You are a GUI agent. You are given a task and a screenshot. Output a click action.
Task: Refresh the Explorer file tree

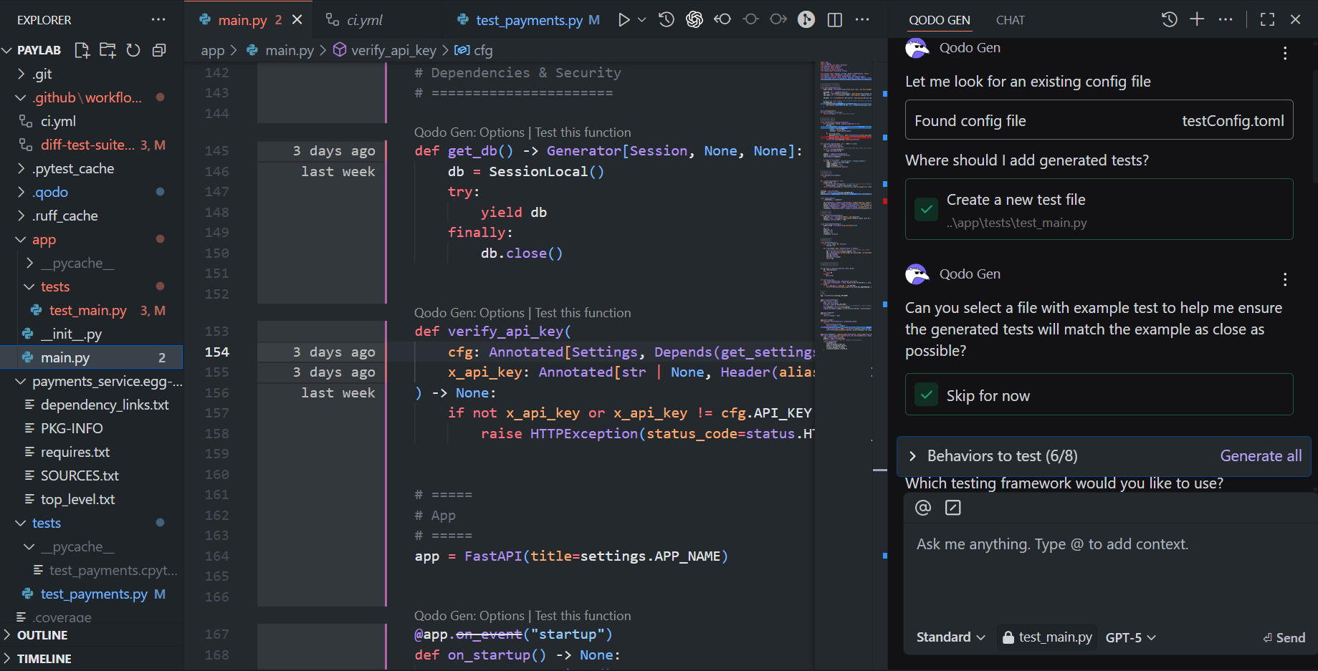click(133, 50)
